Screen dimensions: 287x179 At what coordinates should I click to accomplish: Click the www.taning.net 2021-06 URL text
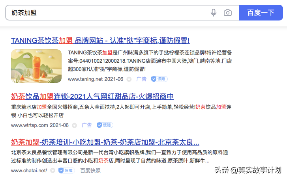point(96,79)
